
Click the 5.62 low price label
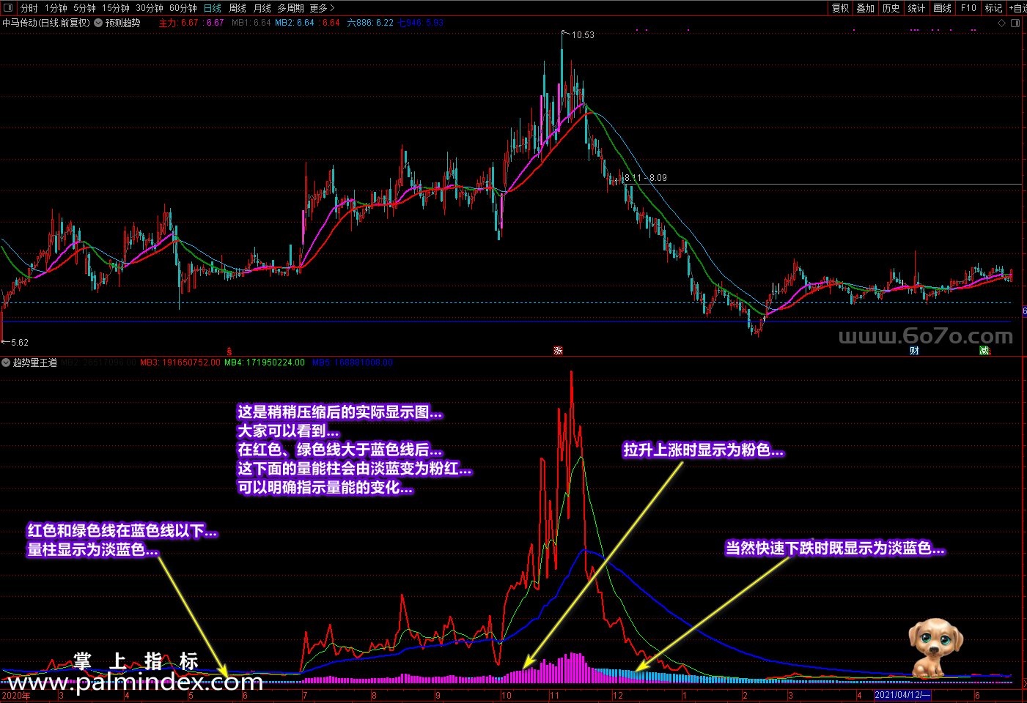point(20,343)
